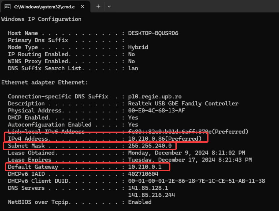Click the Realtek USB GbE Family Controller text

pos(183,104)
